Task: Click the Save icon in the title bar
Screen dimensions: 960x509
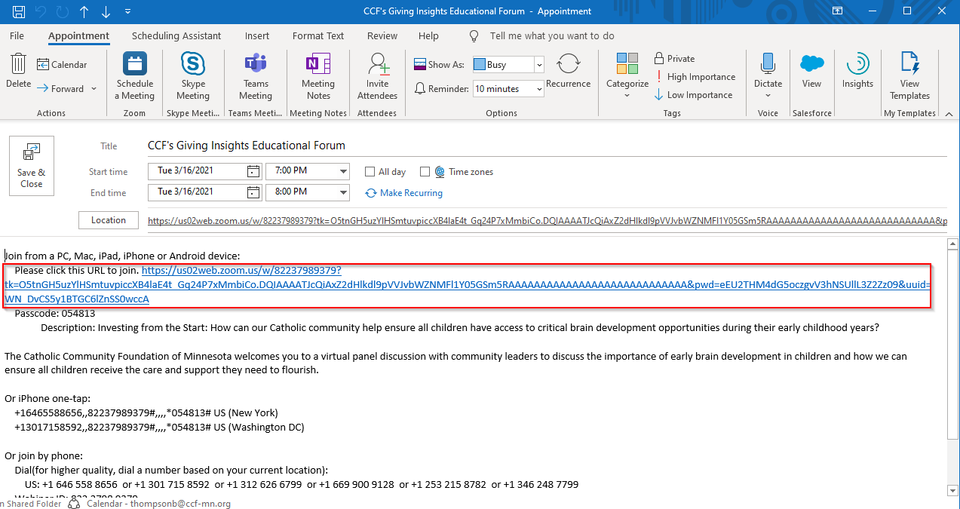Action: point(19,11)
